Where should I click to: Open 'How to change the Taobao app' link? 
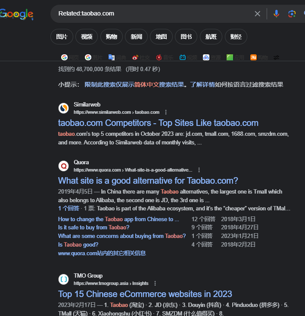click(118, 219)
